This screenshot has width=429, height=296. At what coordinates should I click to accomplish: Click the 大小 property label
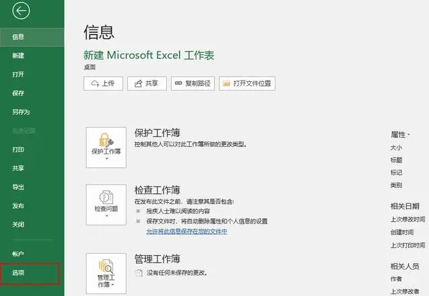(x=396, y=148)
